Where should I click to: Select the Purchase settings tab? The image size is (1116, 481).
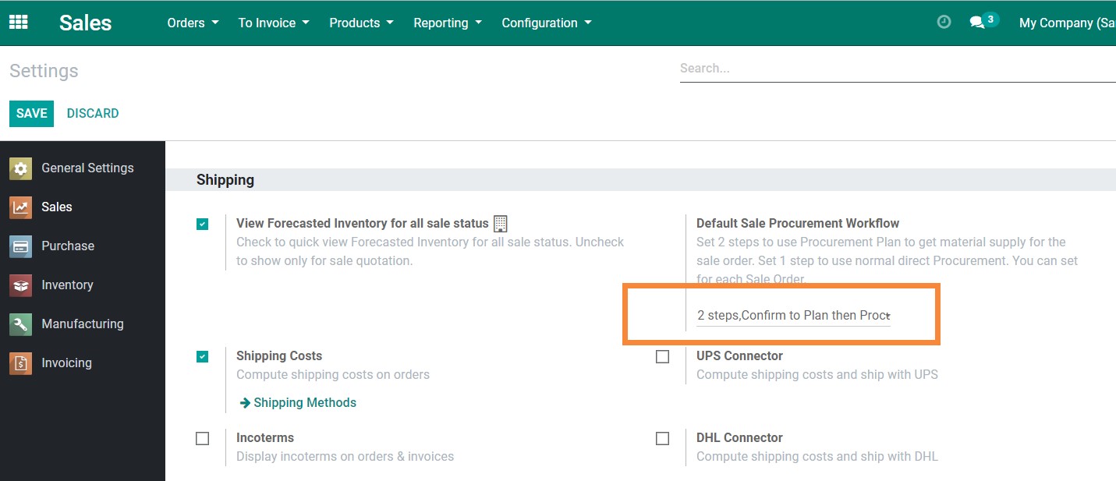click(x=83, y=246)
